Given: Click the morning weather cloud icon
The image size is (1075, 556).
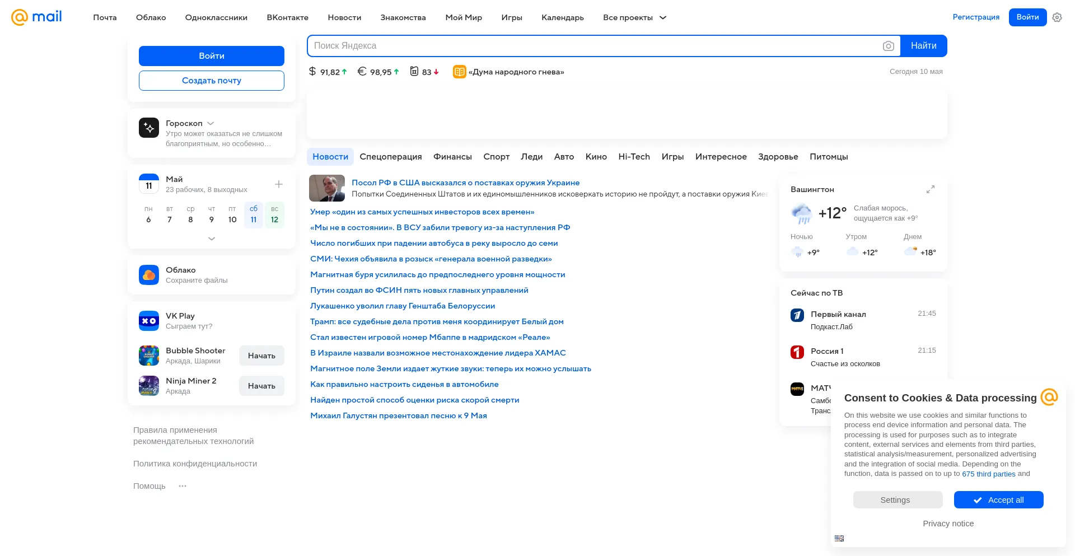Looking at the screenshot, I should (852, 251).
